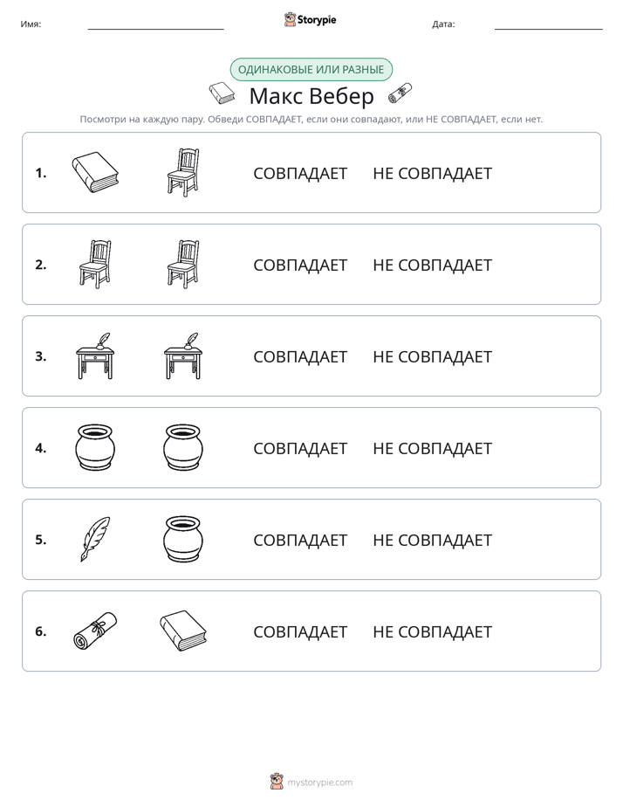Choose НЕ СОВПАДАЕТ for row 1
This screenshot has width=623, height=807.
pyautogui.click(x=432, y=174)
